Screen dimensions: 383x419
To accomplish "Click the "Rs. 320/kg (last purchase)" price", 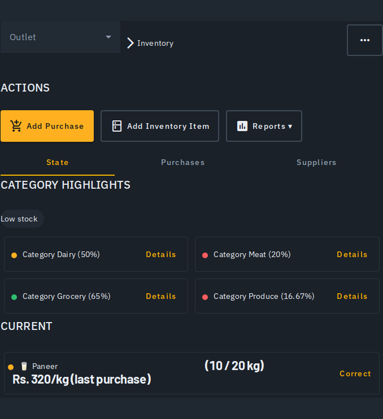I will click(x=82, y=379).
